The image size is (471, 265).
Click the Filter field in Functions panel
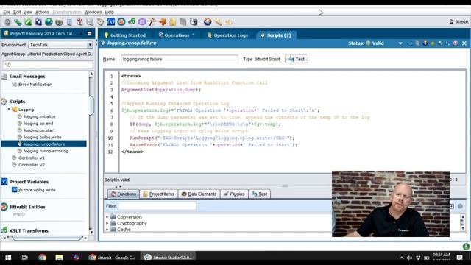(157, 206)
